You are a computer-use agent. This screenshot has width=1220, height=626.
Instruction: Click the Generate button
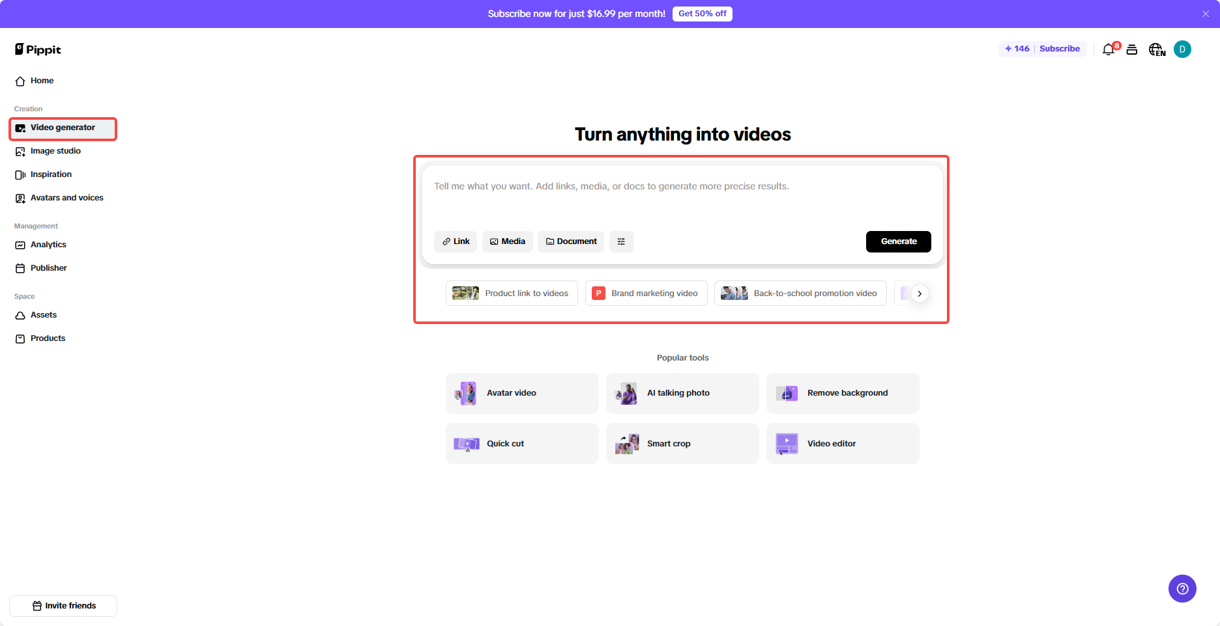(898, 241)
